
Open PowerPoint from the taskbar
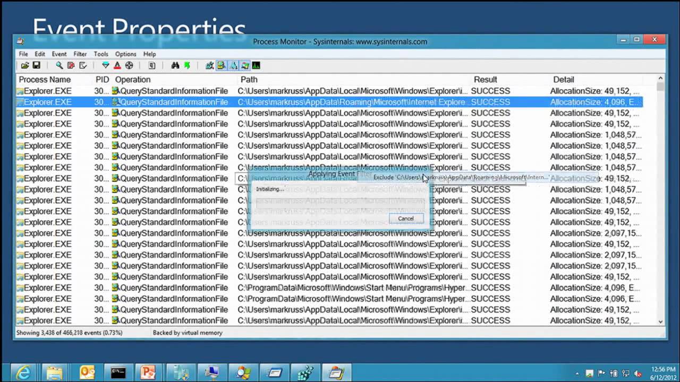[x=148, y=372]
